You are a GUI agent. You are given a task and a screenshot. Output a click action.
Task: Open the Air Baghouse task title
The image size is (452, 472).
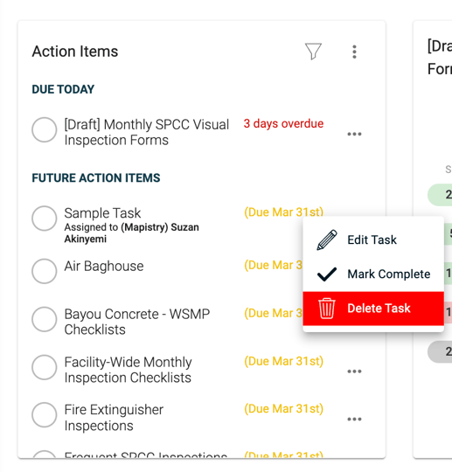(104, 266)
